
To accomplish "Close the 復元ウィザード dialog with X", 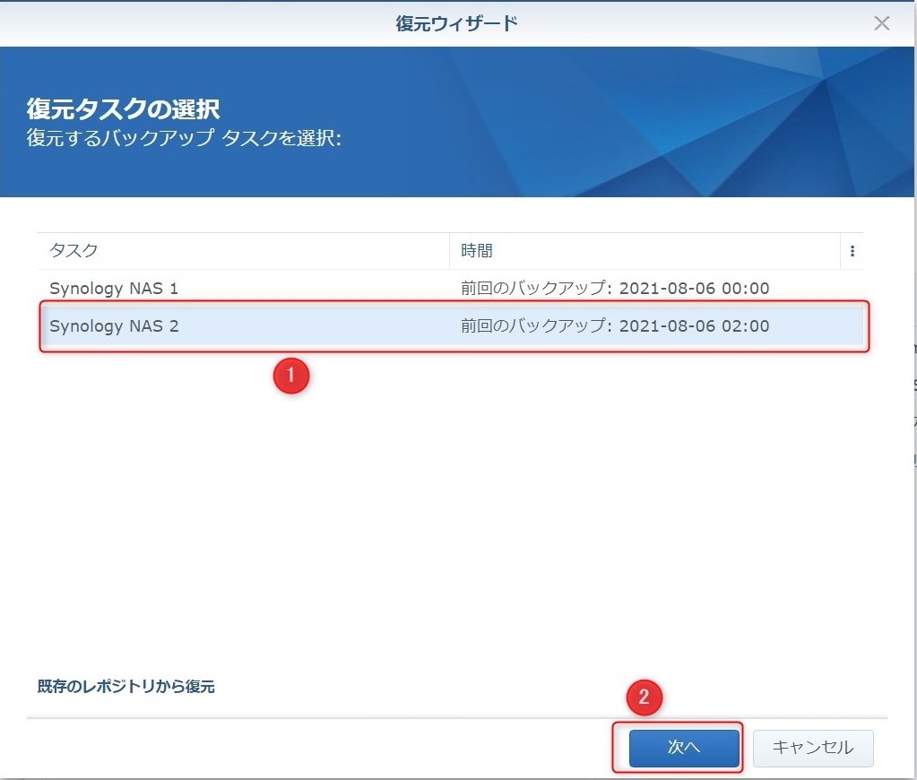I will pos(882,23).
